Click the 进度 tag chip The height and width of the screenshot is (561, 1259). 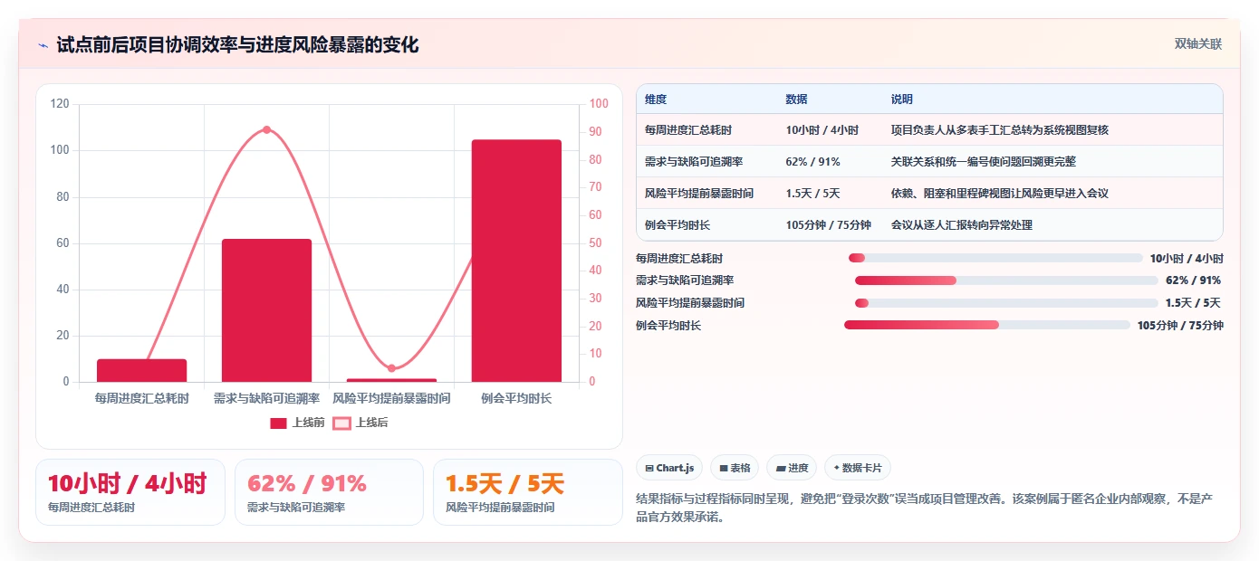[792, 468]
